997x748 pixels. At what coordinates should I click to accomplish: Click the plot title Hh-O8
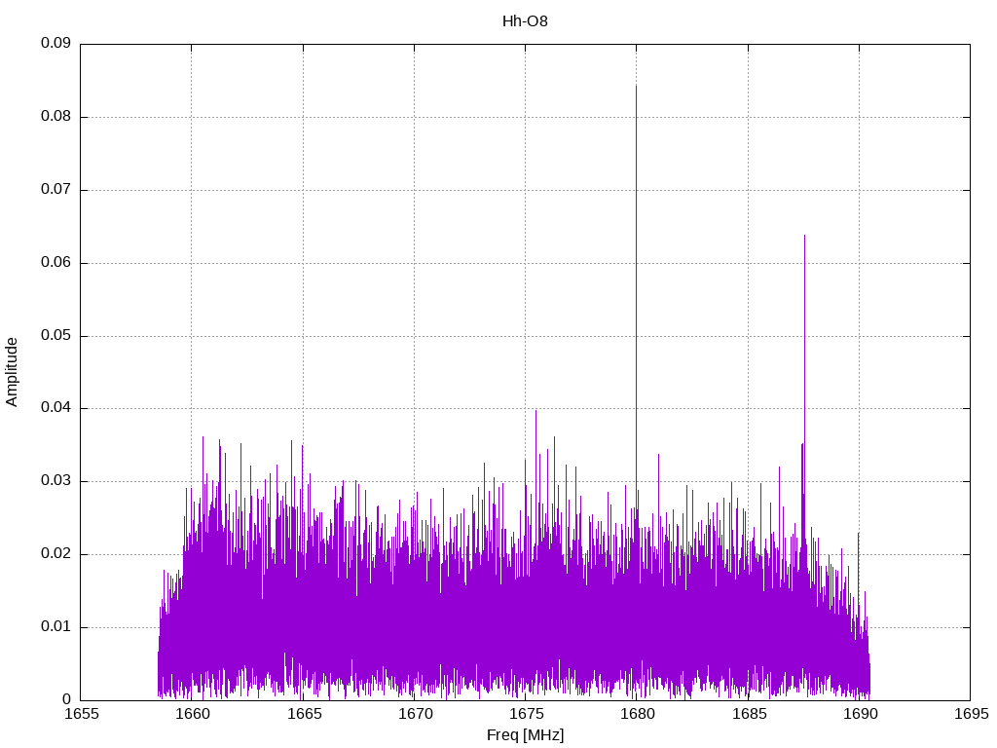525,20
